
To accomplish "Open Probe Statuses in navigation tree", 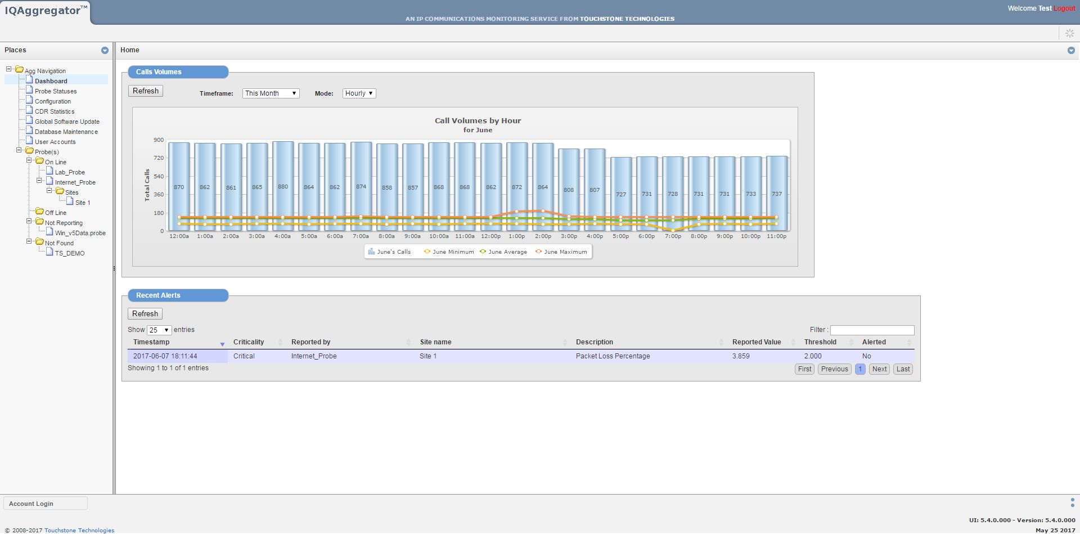I will (56, 91).
